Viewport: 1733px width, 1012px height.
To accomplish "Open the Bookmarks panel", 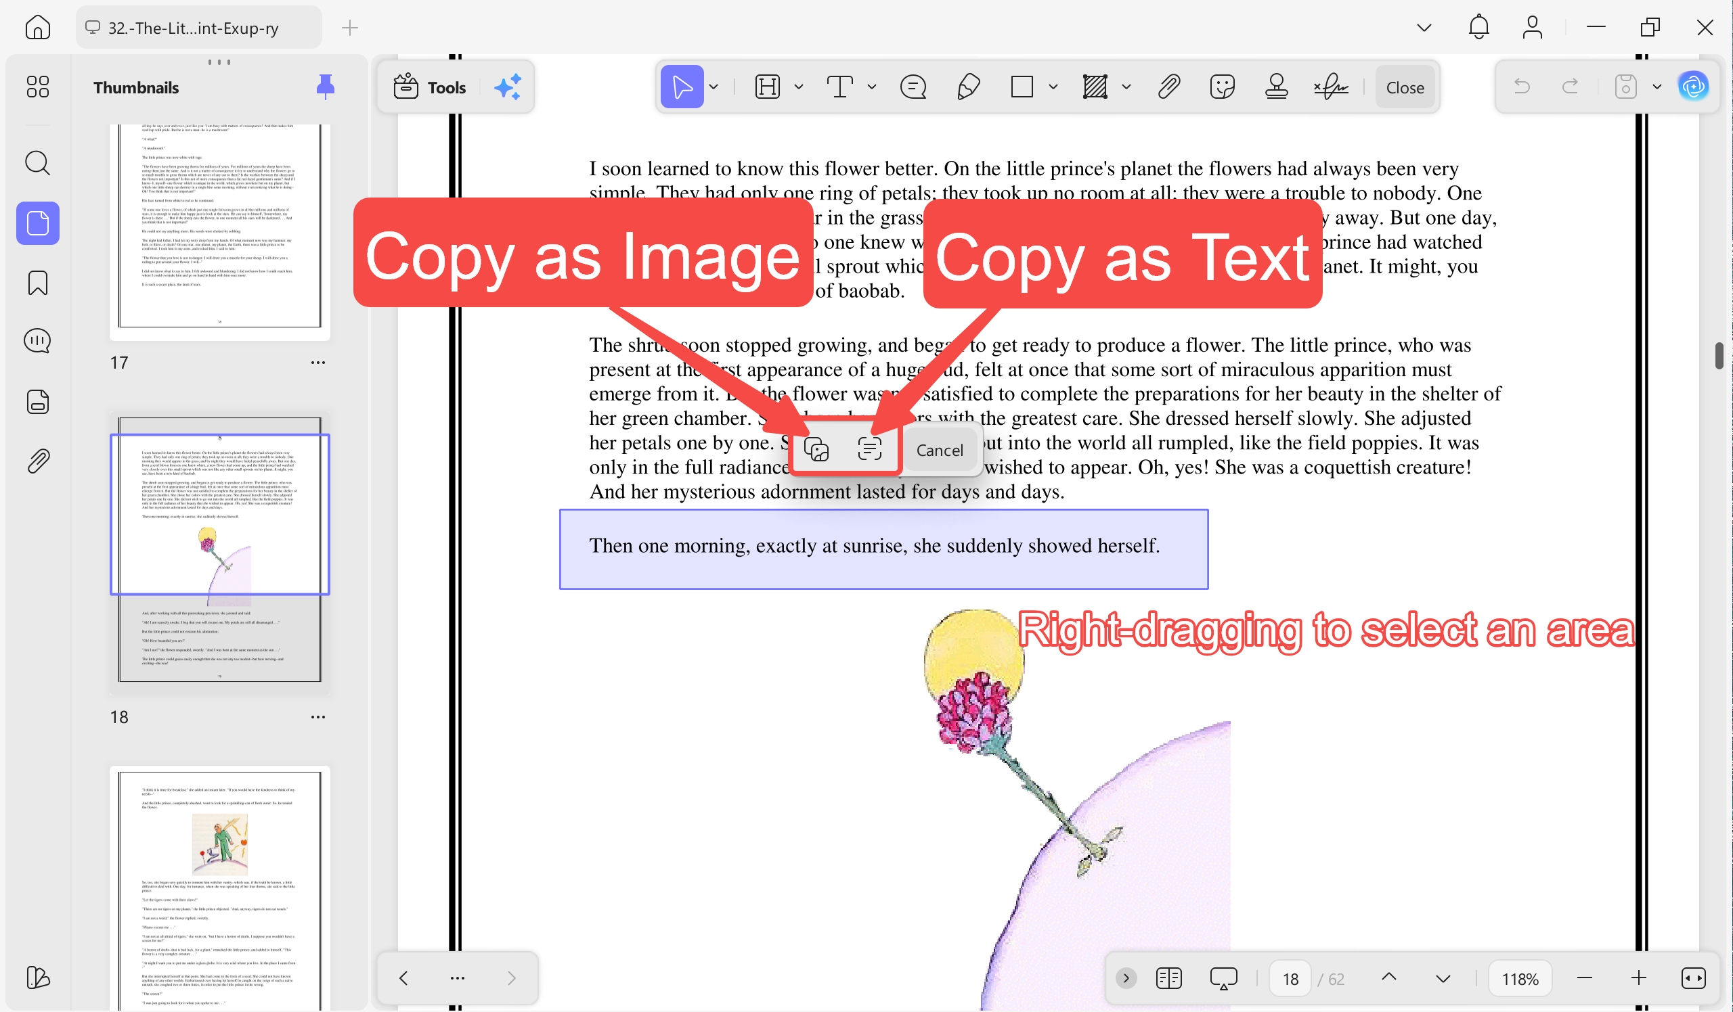I will (37, 282).
